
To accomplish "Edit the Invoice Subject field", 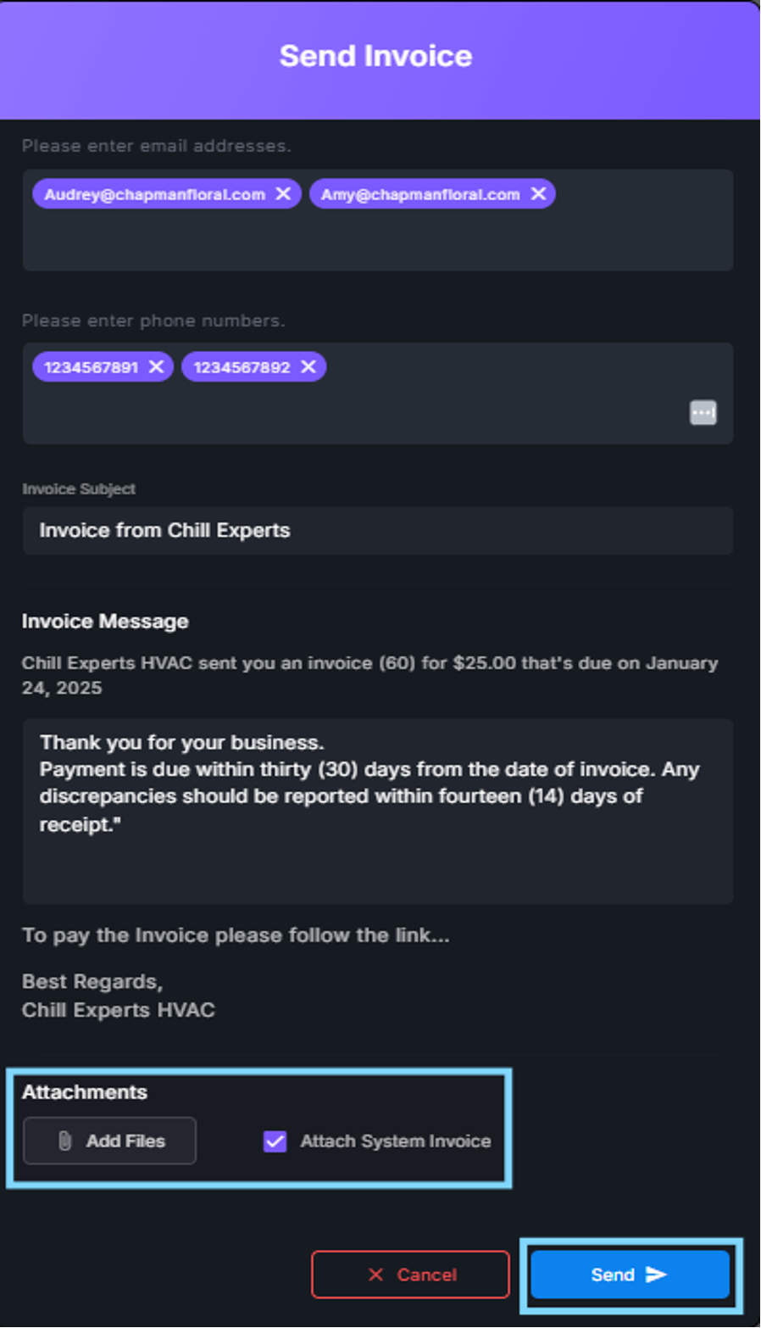I will 377,531.
